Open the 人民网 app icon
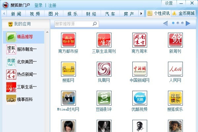The width and height of the screenshot is (198, 132). 175,69
